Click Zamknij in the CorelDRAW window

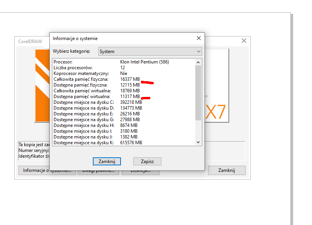point(226,170)
